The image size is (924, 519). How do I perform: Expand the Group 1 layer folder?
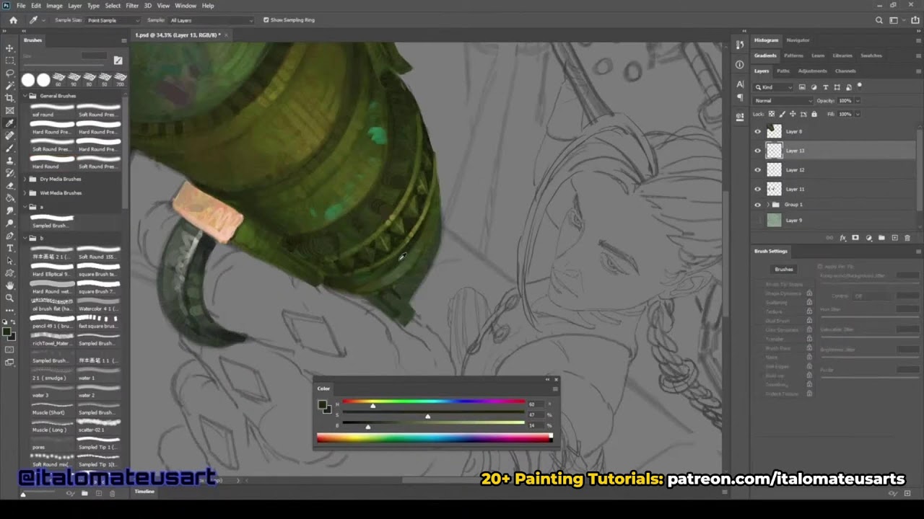pos(767,205)
